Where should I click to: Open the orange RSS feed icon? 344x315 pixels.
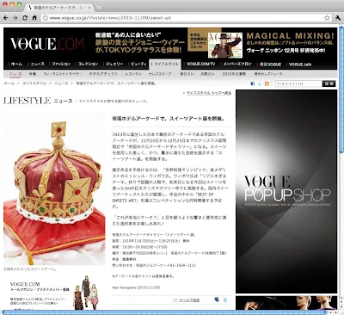click(267, 83)
